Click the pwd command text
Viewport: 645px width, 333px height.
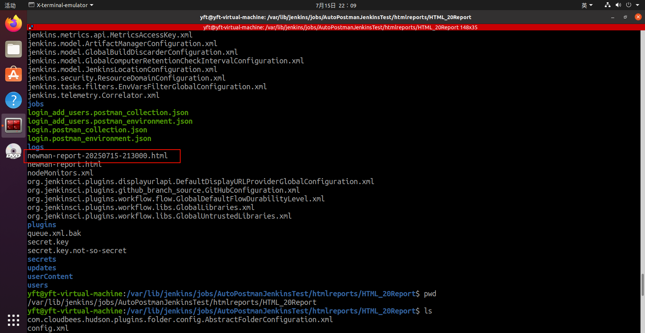pos(430,294)
